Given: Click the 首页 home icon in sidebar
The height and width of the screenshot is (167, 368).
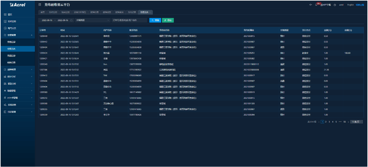Looking at the screenshot, I should tap(5, 15).
